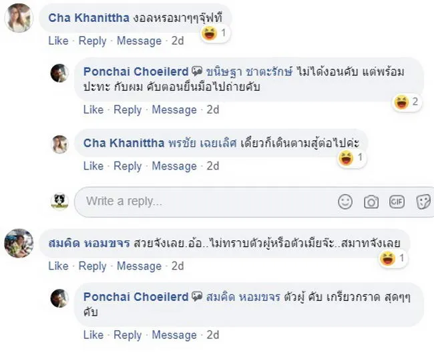
Task: Reply to the last Ponchai Choeilerd comment
Action: tap(128, 334)
